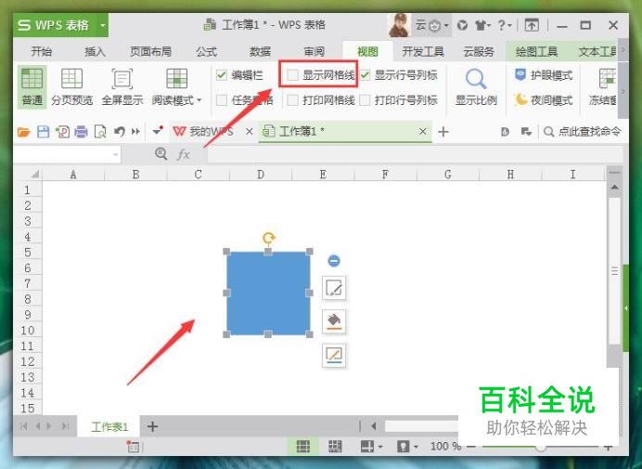The image size is (642, 469).
Task: Click the Print icon in quick toolbar
Action: [x=81, y=132]
